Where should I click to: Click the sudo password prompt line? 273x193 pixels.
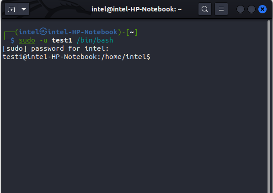(x=56, y=48)
